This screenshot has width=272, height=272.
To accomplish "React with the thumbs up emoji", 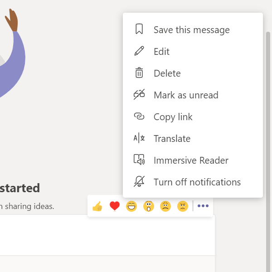I will [97, 206].
